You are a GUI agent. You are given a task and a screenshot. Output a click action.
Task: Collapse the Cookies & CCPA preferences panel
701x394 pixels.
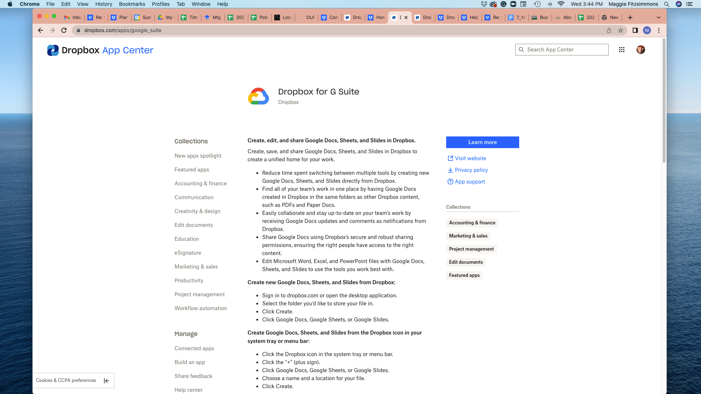106,381
